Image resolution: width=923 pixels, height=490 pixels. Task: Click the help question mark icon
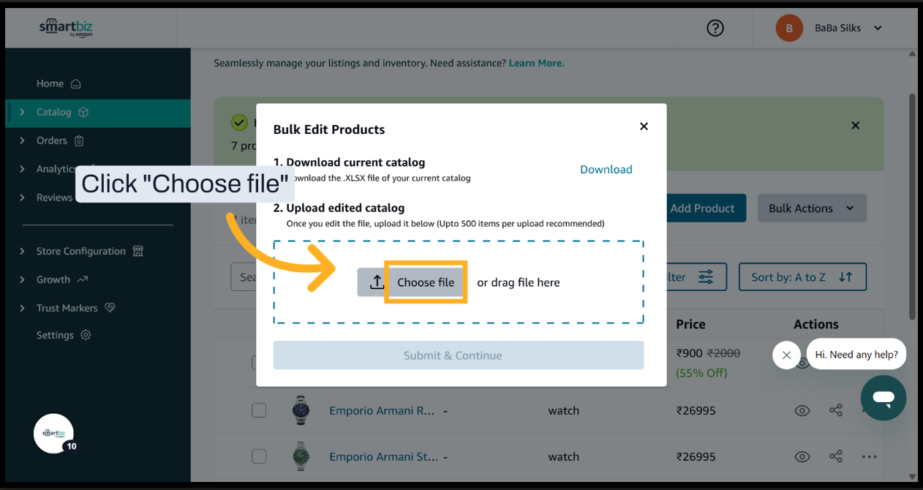coord(715,28)
